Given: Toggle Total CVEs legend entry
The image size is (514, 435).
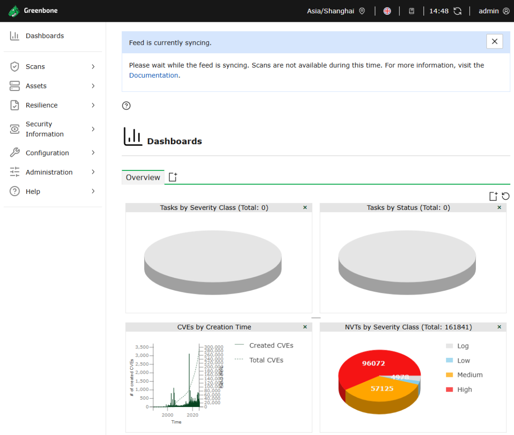Looking at the screenshot, I should point(259,360).
